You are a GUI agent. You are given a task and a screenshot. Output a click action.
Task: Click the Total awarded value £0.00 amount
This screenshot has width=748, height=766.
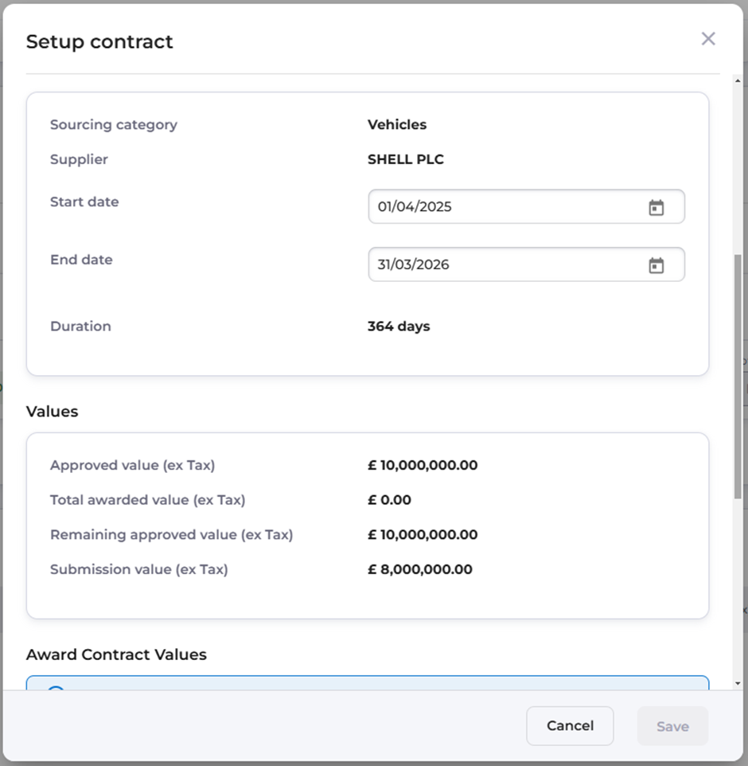click(x=389, y=500)
